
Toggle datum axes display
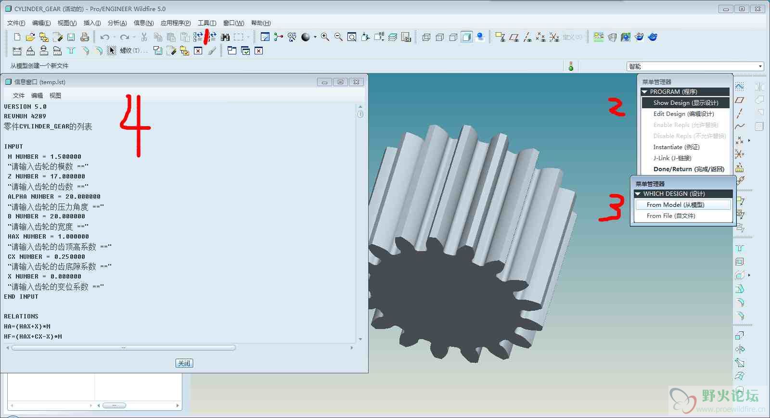point(527,37)
